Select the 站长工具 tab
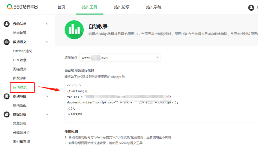The height and width of the screenshot is (147, 258). [90, 7]
